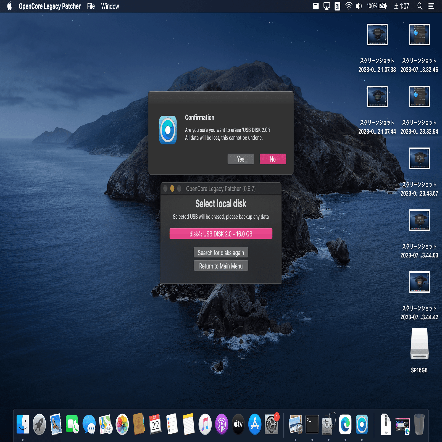
Task: Confirm erase by clicking Yes
Action: click(241, 159)
